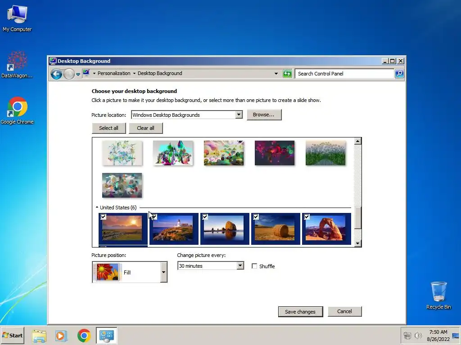Open the Change picture every dropdown
The height and width of the screenshot is (345, 461).
240,266
